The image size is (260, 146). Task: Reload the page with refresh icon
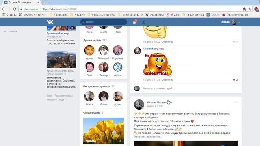[x=15, y=9]
